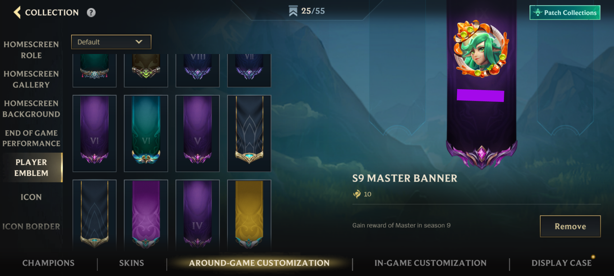Open Patch Collections
This screenshot has height=276, width=614.
(565, 12)
